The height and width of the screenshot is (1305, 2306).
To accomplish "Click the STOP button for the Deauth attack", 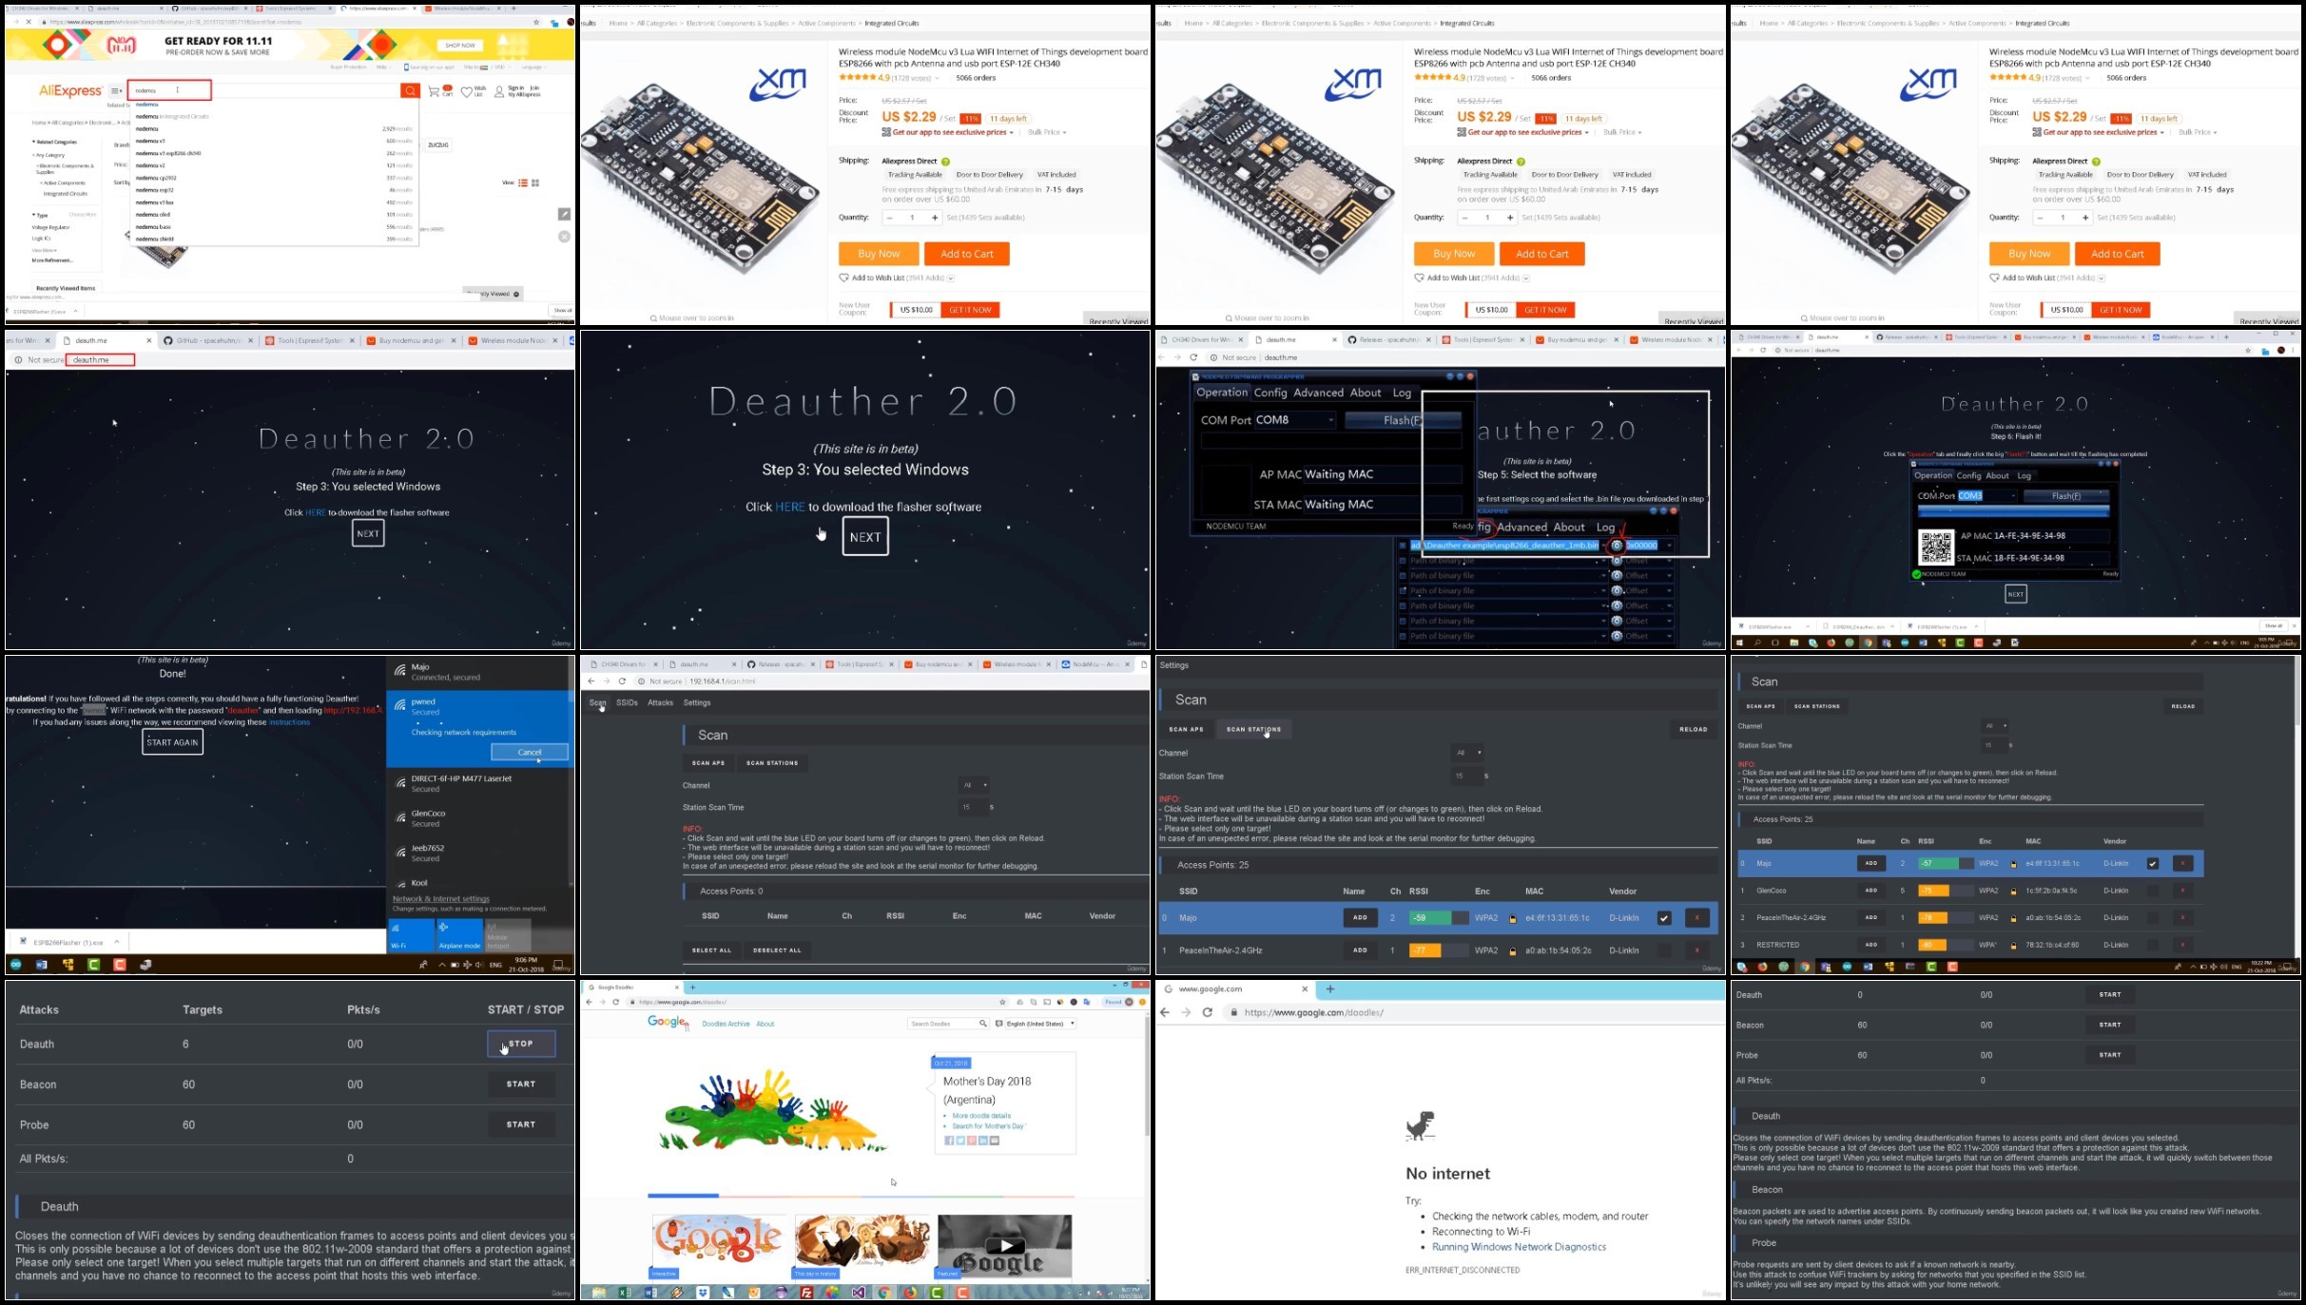I will pos(521,1044).
